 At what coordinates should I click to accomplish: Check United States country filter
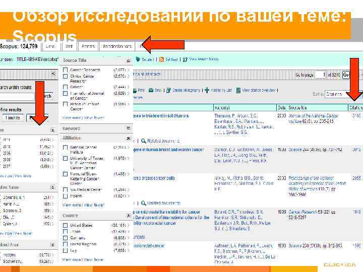tap(65, 225)
